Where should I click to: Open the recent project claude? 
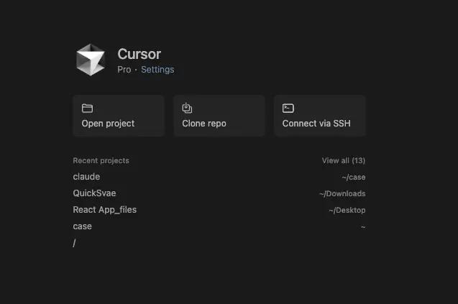[x=86, y=177]
